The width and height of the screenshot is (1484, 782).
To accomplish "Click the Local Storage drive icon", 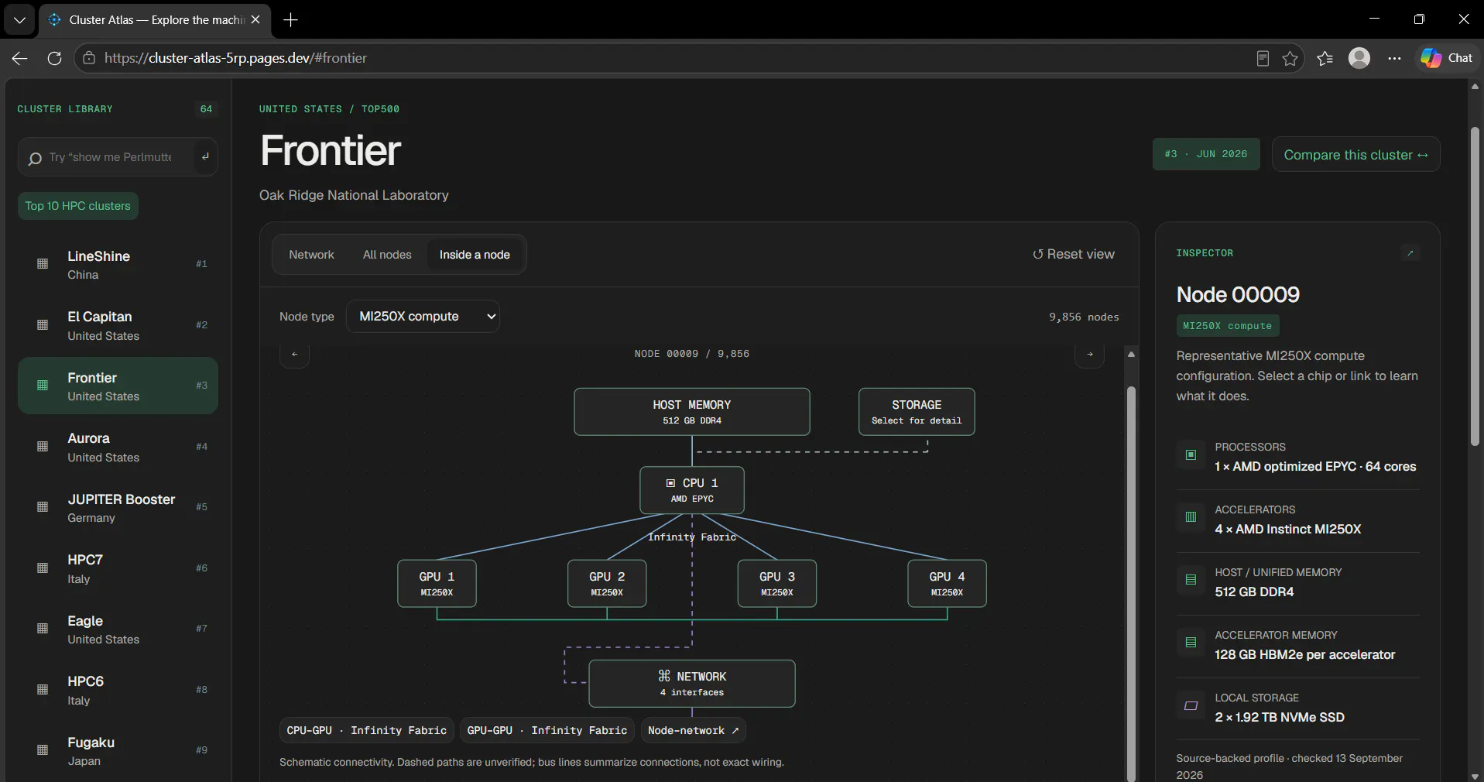I will [1191, 705].
